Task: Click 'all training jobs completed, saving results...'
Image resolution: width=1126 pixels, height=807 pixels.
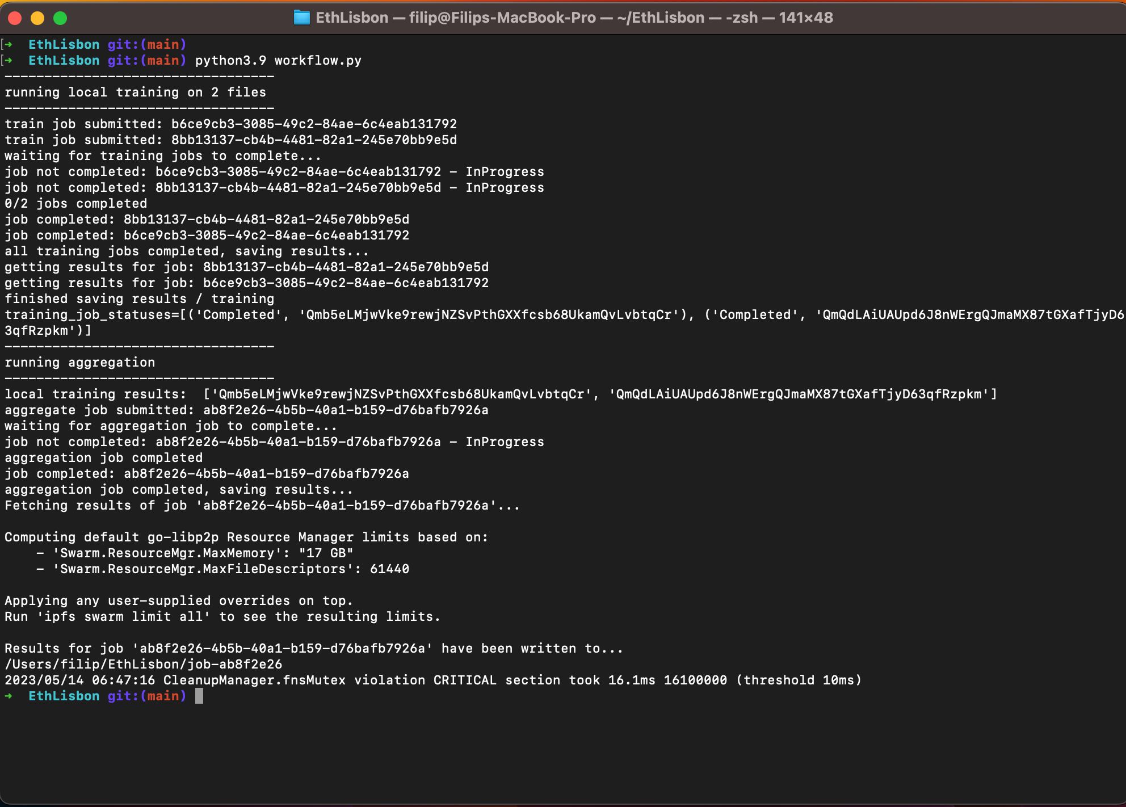Action: pos(187,251)
